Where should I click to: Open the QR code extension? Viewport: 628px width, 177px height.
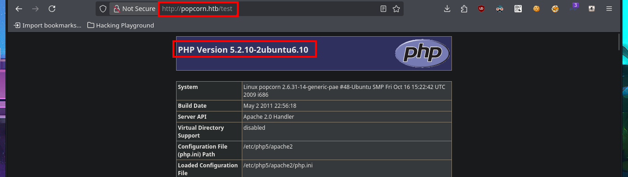[518, 9]
